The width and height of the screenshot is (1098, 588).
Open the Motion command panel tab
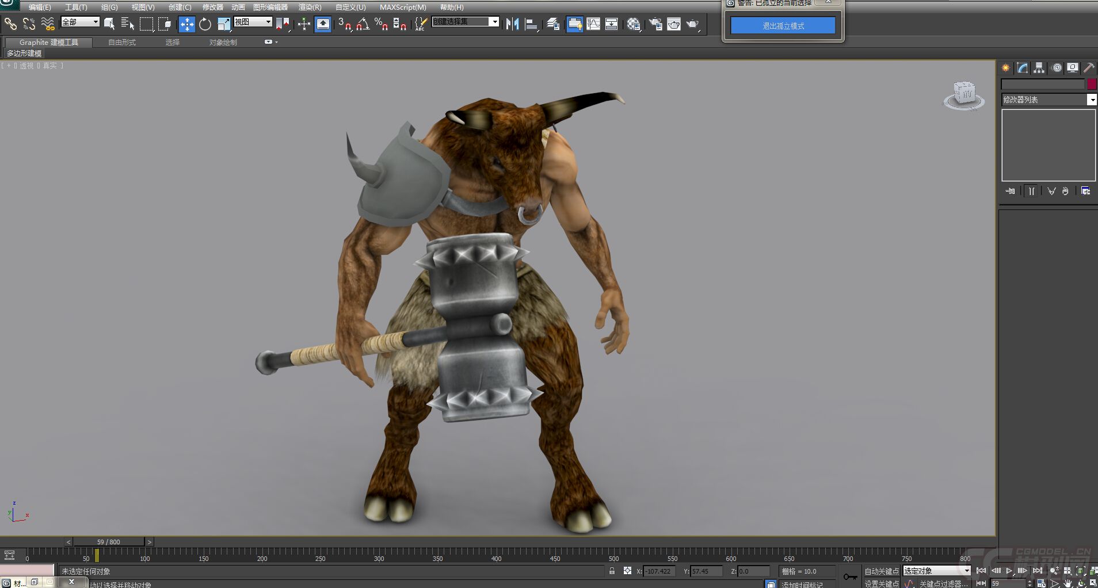click(x=1057, y=67)
